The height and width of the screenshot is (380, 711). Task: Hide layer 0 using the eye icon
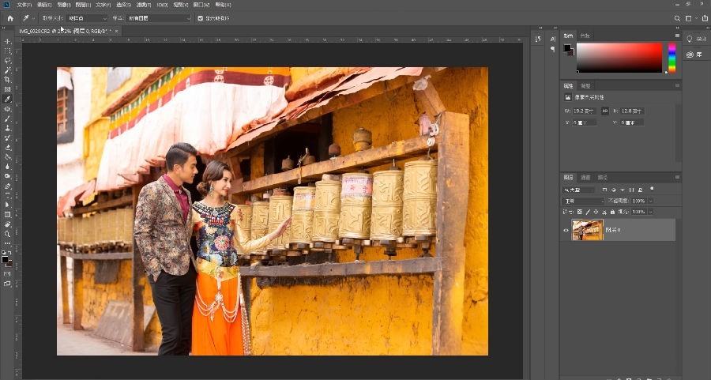[566, 230]
